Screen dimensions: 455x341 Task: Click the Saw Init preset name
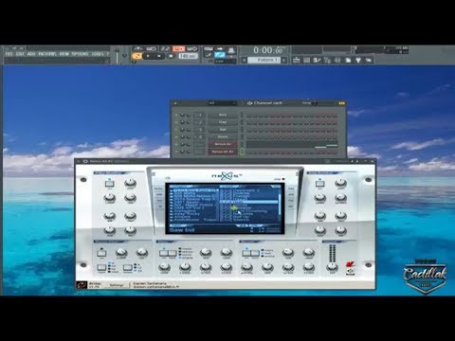tap(182, 230)
